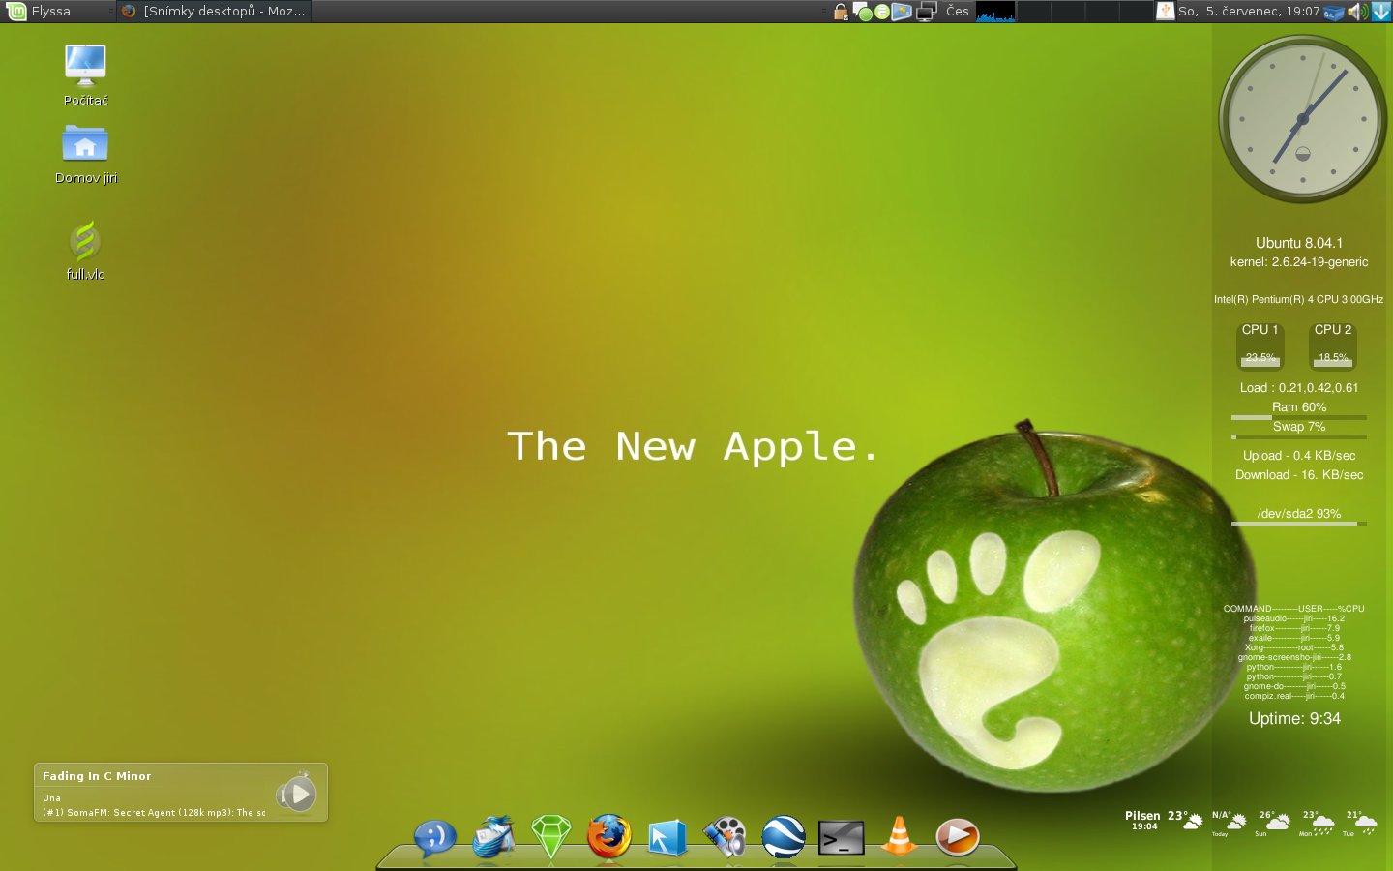Click the Intel Pentium 4 CPU label
Screen dimensions: 1393x871
[x=1299, y=300]
